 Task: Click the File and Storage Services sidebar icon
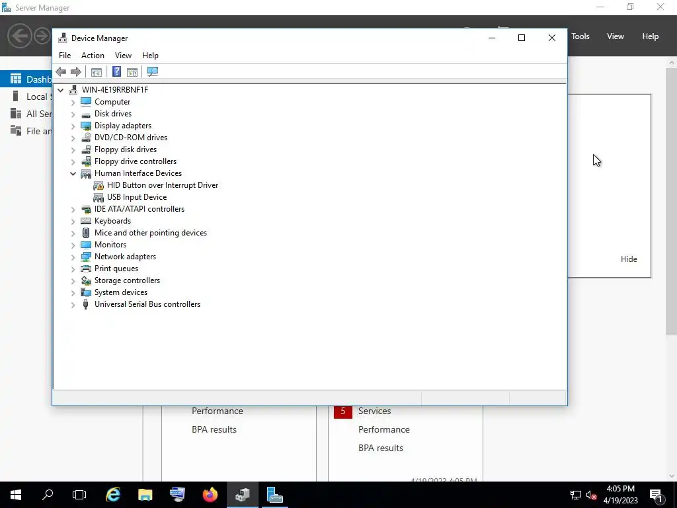pos(16,130)
